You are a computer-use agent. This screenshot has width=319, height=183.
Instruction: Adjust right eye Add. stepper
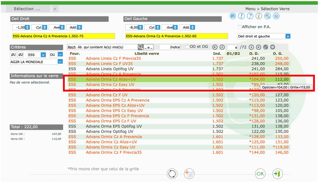click(x=79, y=27)
